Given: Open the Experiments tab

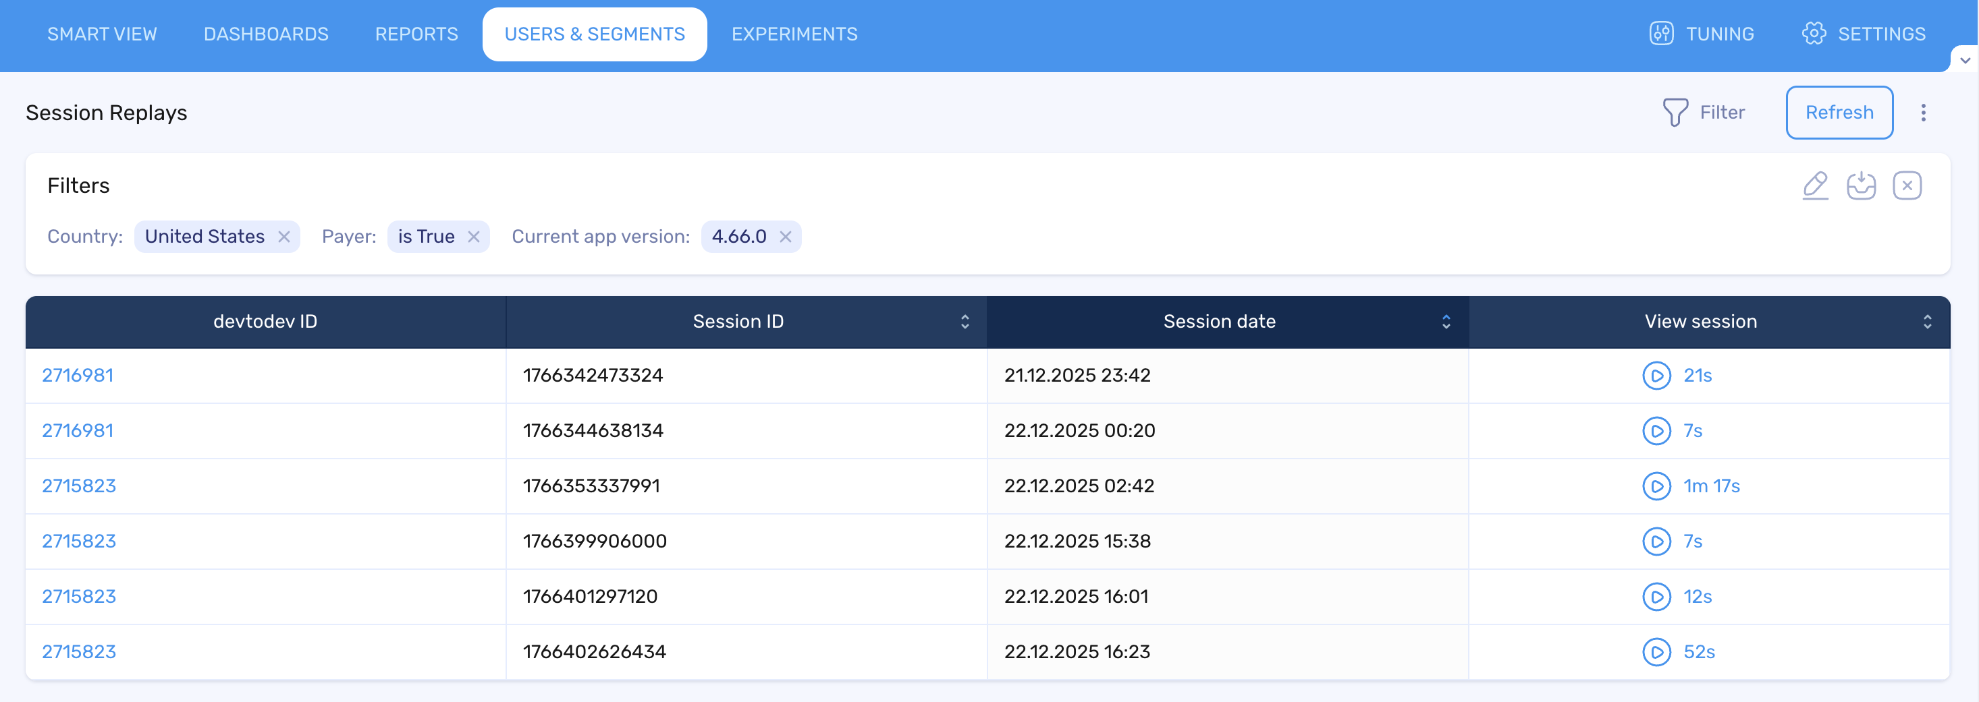Looking at the screenshot, I should coord(794,34).
